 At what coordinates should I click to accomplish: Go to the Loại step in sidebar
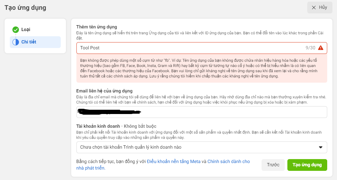[26, 30]
